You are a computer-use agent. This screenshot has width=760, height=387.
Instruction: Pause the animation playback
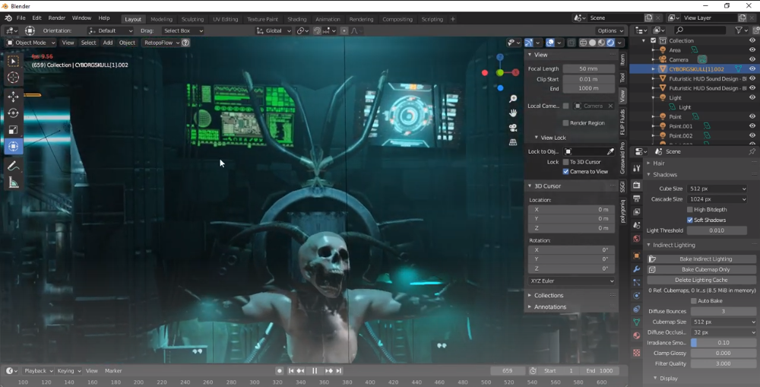[x=315, y=371]
